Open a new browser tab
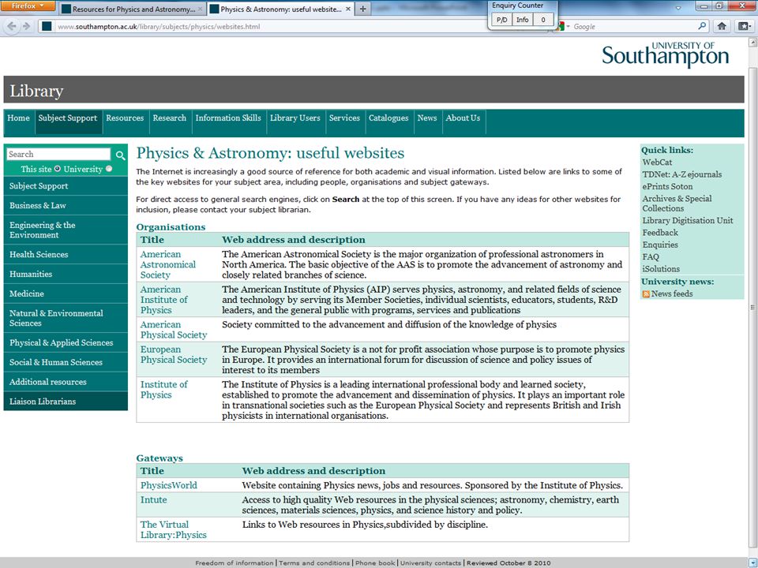758x568 pixels. [362, 9]
